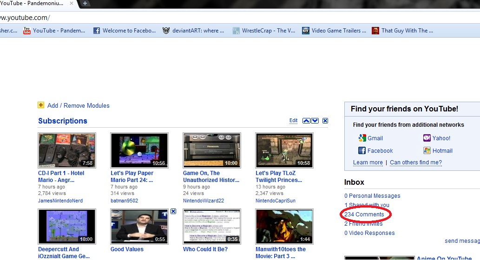Open CD-I Part 1 - Hotel Mario title
The image size is (480, 260).
click(61, 176)
